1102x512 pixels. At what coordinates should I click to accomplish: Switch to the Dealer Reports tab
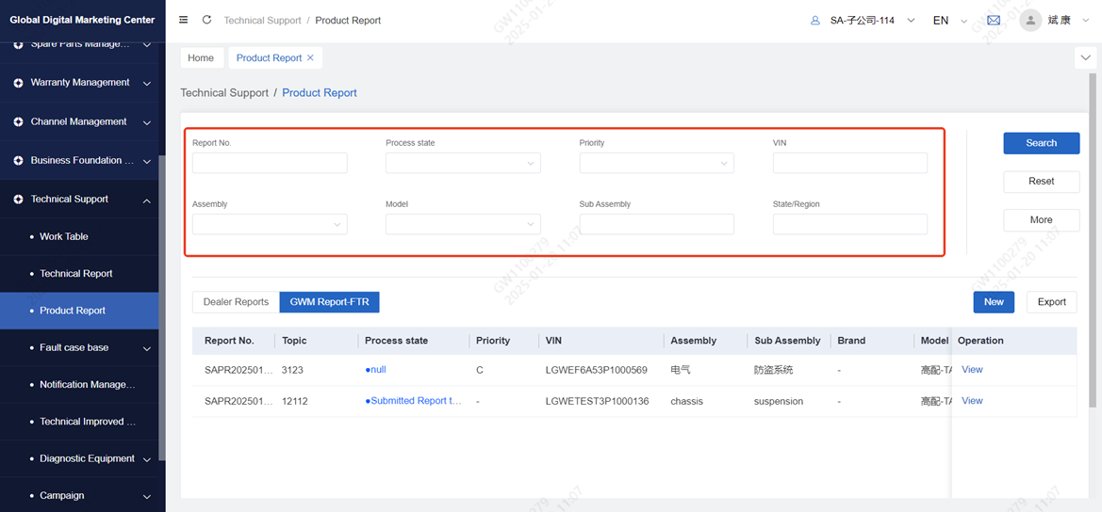(236, 302)
